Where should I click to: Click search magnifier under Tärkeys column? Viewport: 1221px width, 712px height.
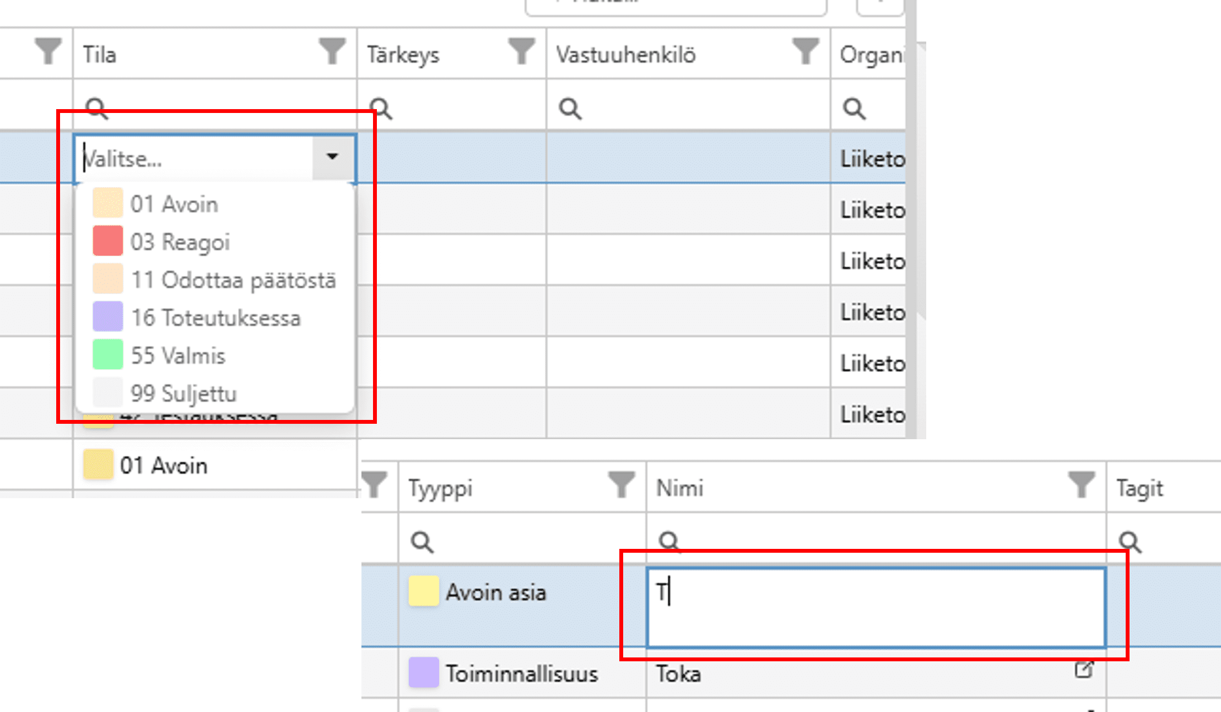[381, 109]
